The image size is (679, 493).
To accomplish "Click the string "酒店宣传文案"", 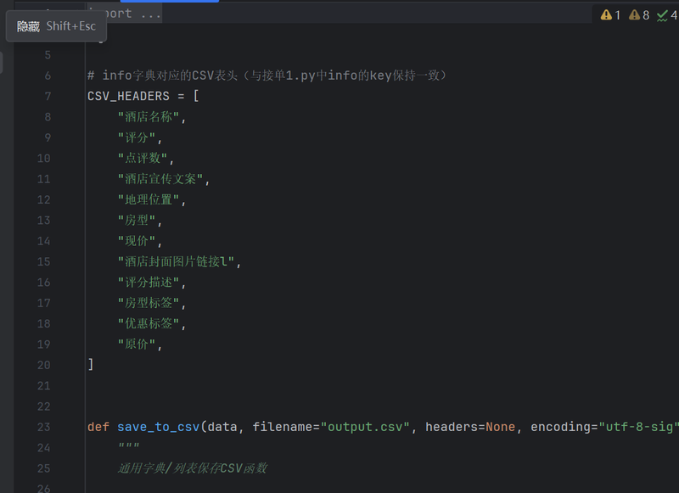I will coord(160,179).
